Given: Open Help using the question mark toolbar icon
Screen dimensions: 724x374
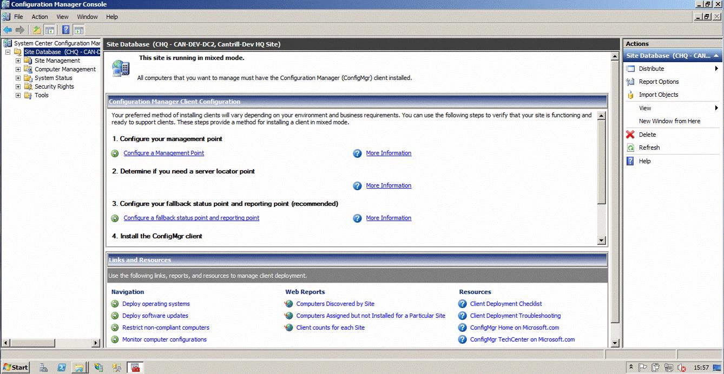Looking at the screenshot, I should pyautogui.click(x=65, y=30).
